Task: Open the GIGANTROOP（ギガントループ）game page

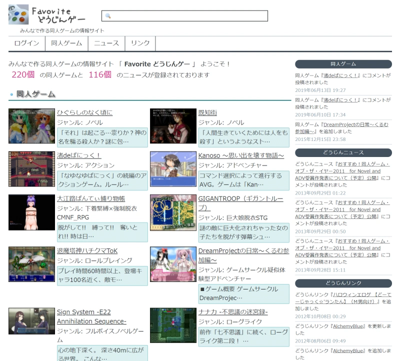Action: click(240, 198)
